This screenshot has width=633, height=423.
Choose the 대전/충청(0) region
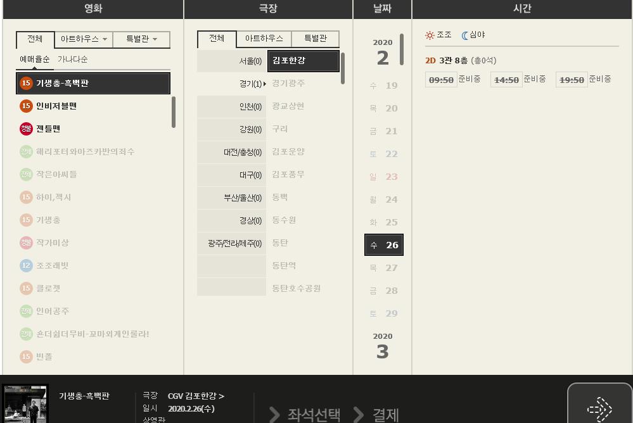[x=232, y=152]
